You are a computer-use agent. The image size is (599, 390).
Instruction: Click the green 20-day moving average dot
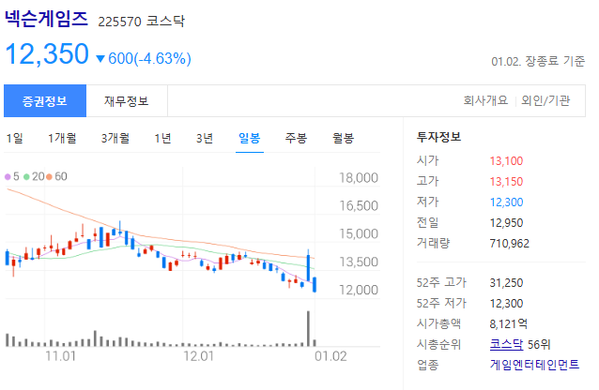coord(26,176)
